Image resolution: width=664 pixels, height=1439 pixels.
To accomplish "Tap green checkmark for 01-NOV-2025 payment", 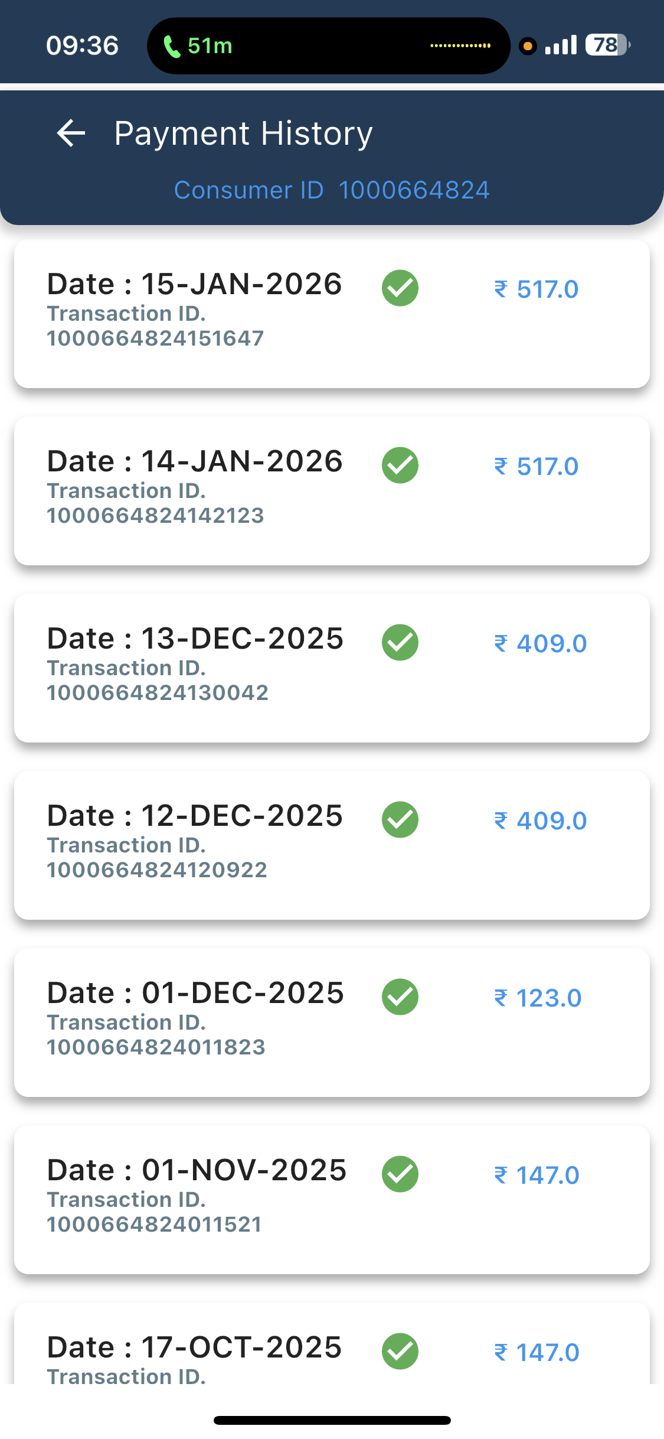I will [x=400, y=1174].
